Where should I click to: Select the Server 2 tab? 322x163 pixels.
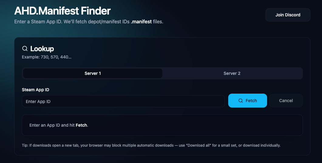[232, 73]
